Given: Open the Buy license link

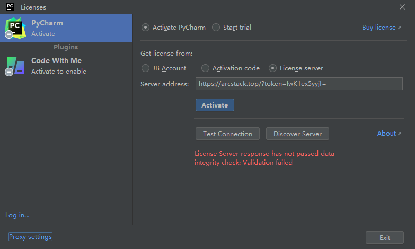Looking at the screenshot, I should coord(382,28).
